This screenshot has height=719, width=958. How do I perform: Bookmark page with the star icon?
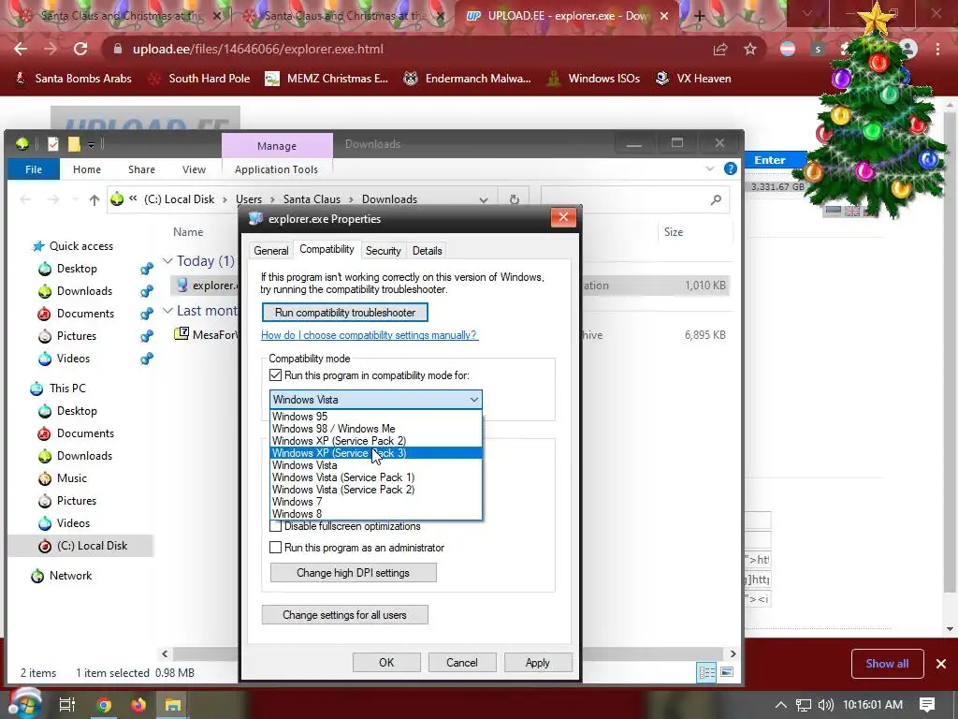pos(750,49)
